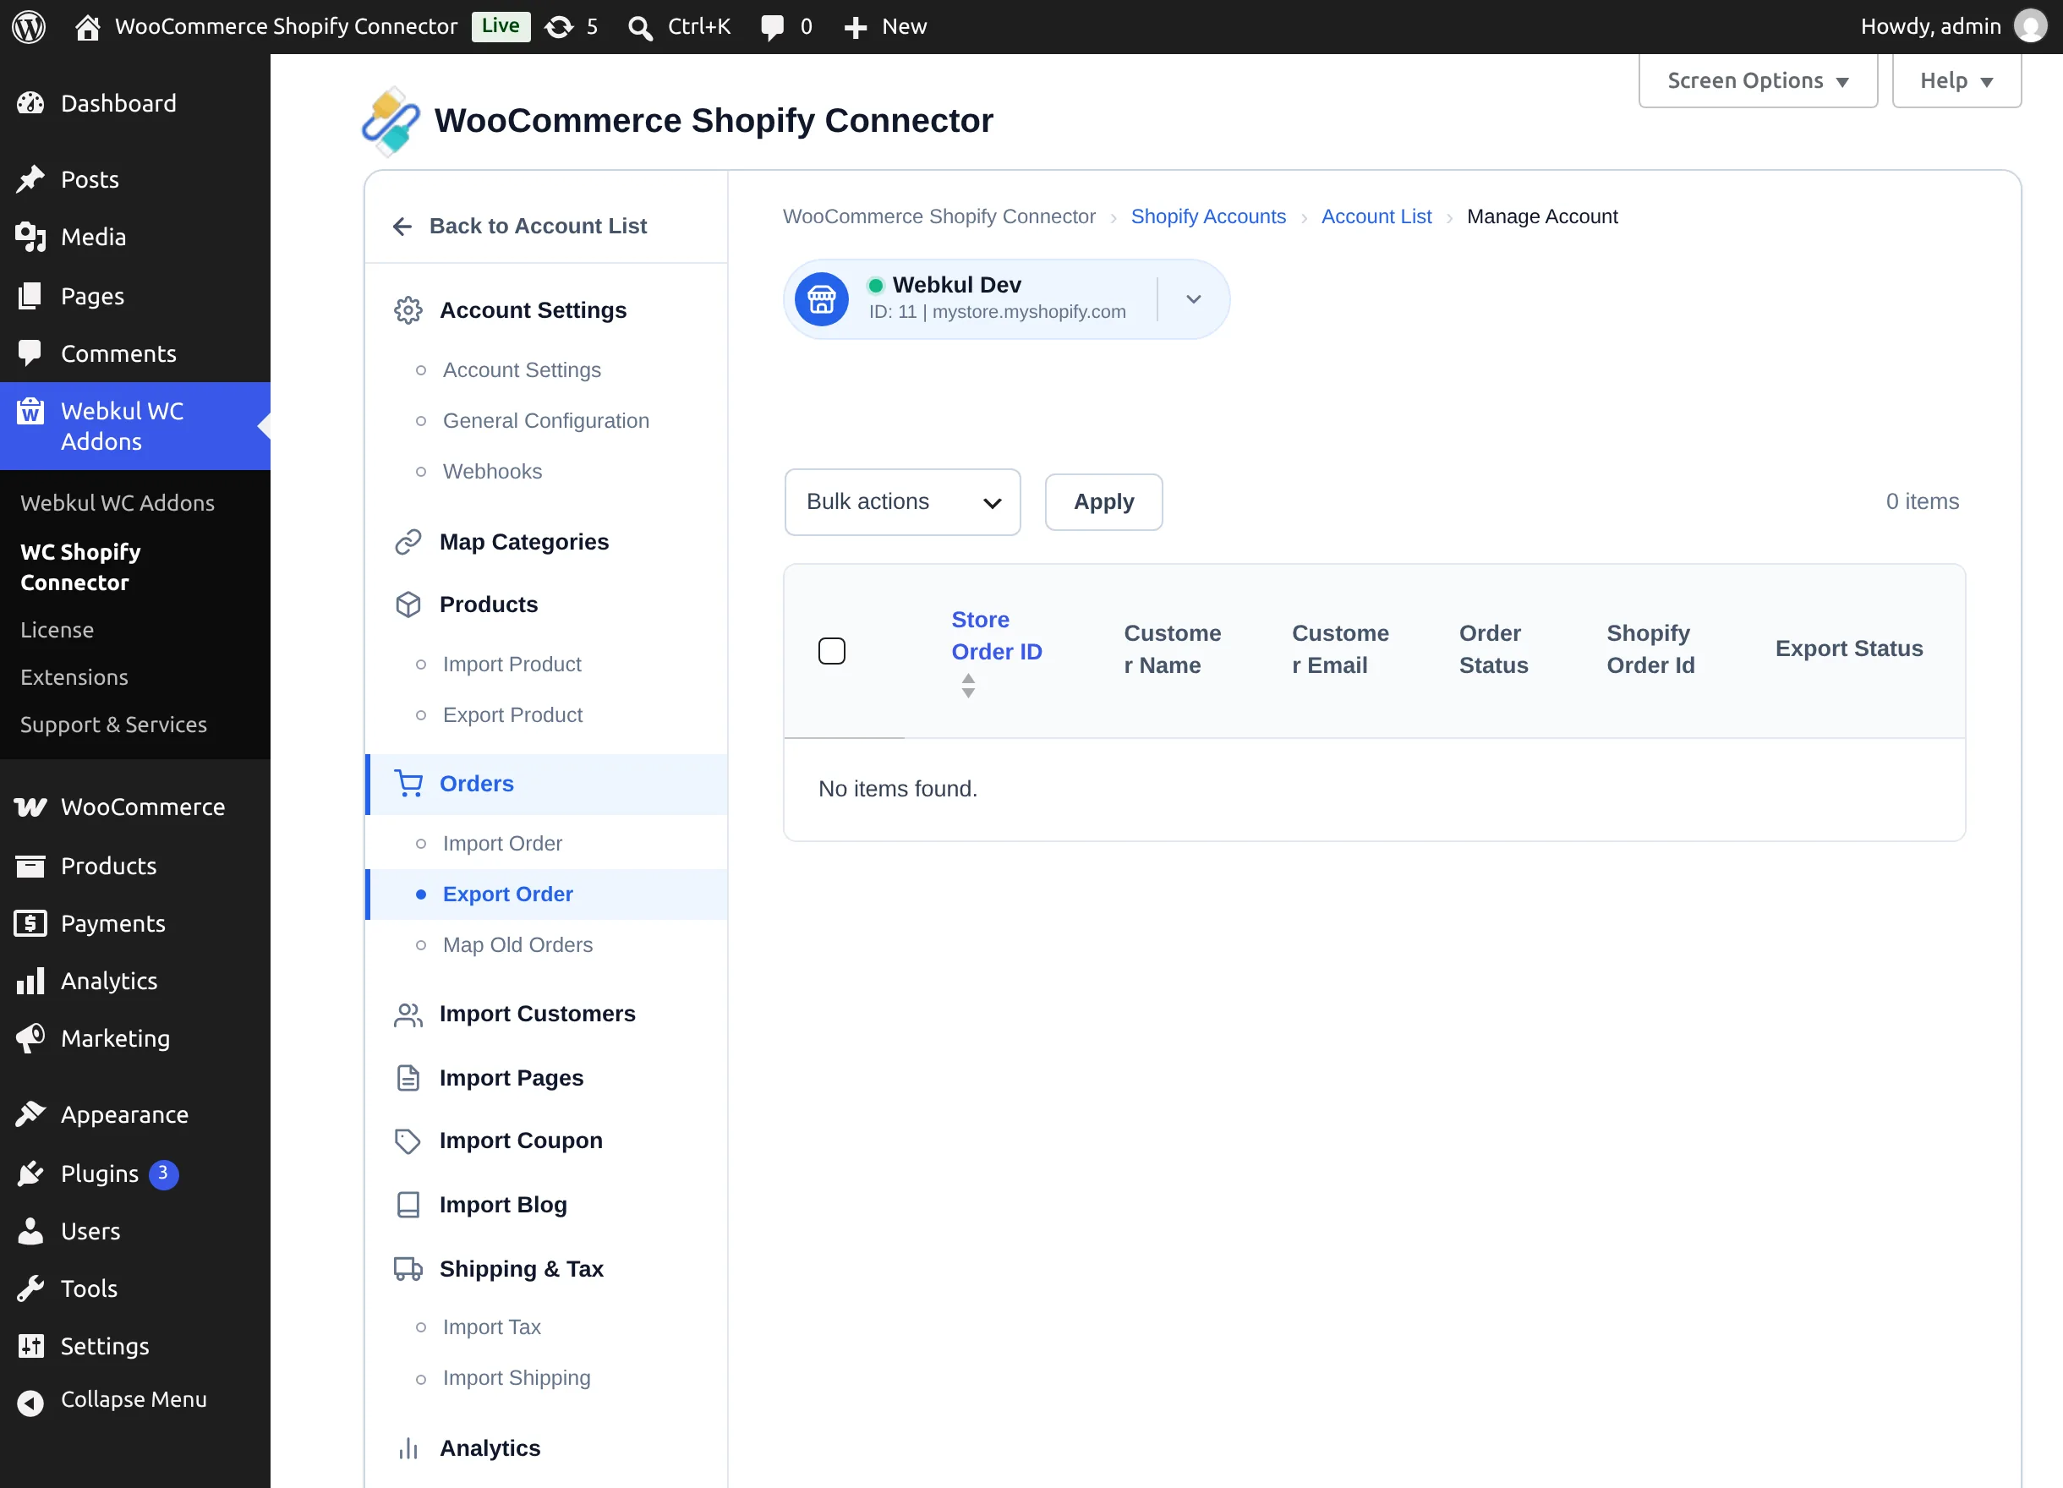2063x1488 pixels.
Task: Click the admin avatar icon
Action: click(2030, 26)
